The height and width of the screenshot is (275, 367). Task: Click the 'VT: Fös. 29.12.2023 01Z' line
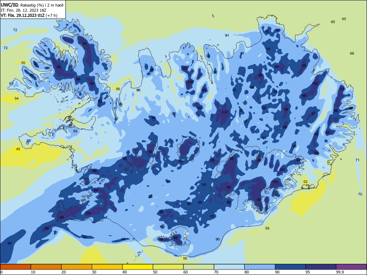click(22, 15)
